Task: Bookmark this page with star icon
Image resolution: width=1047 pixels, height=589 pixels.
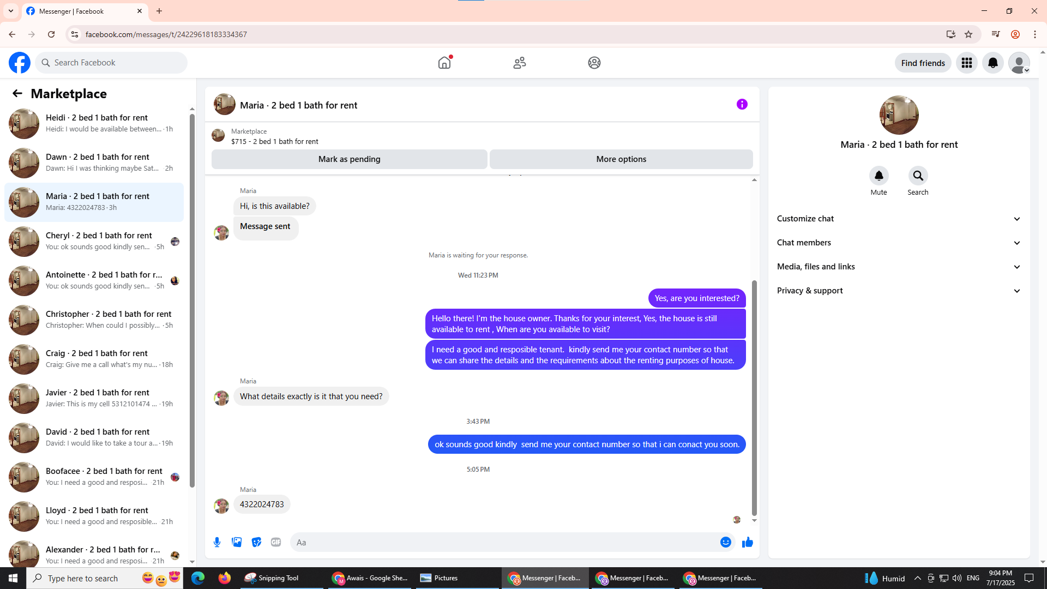Action: click(x=968, y=34)
